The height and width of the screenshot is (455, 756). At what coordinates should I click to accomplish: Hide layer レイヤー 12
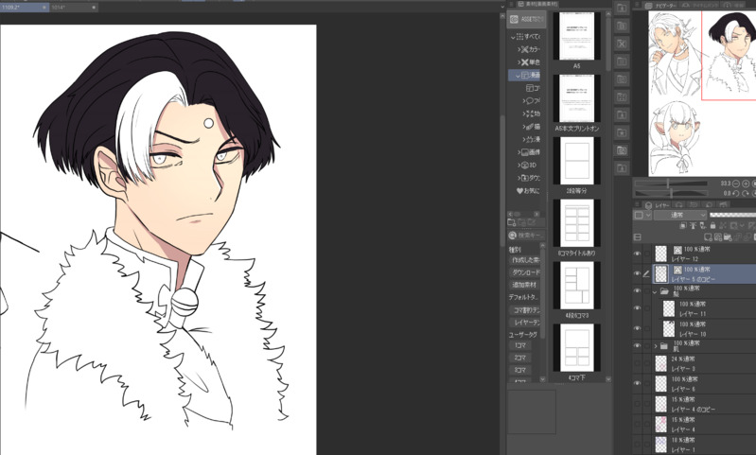click(638, 254)
